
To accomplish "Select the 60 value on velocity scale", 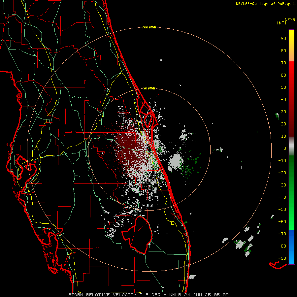I will (x=283, y=75).
